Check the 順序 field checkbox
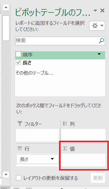 pos(18,54)
